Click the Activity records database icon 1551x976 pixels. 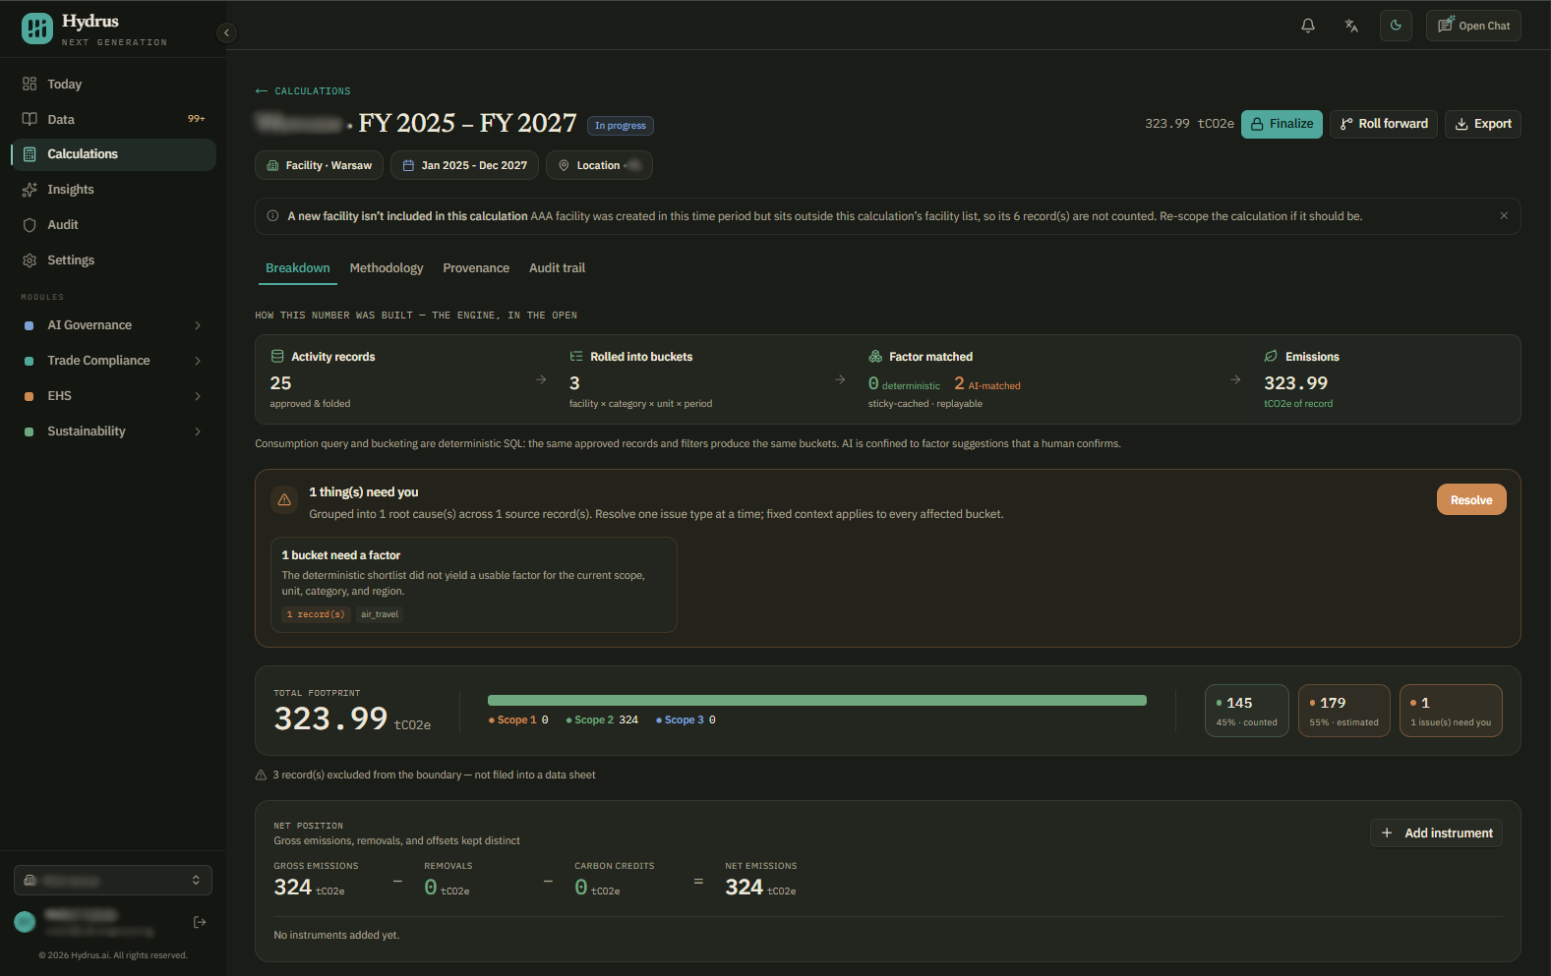277,357
